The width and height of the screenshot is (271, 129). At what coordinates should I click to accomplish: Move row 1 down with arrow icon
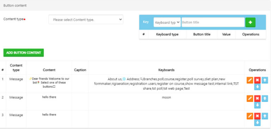[257, 87]
